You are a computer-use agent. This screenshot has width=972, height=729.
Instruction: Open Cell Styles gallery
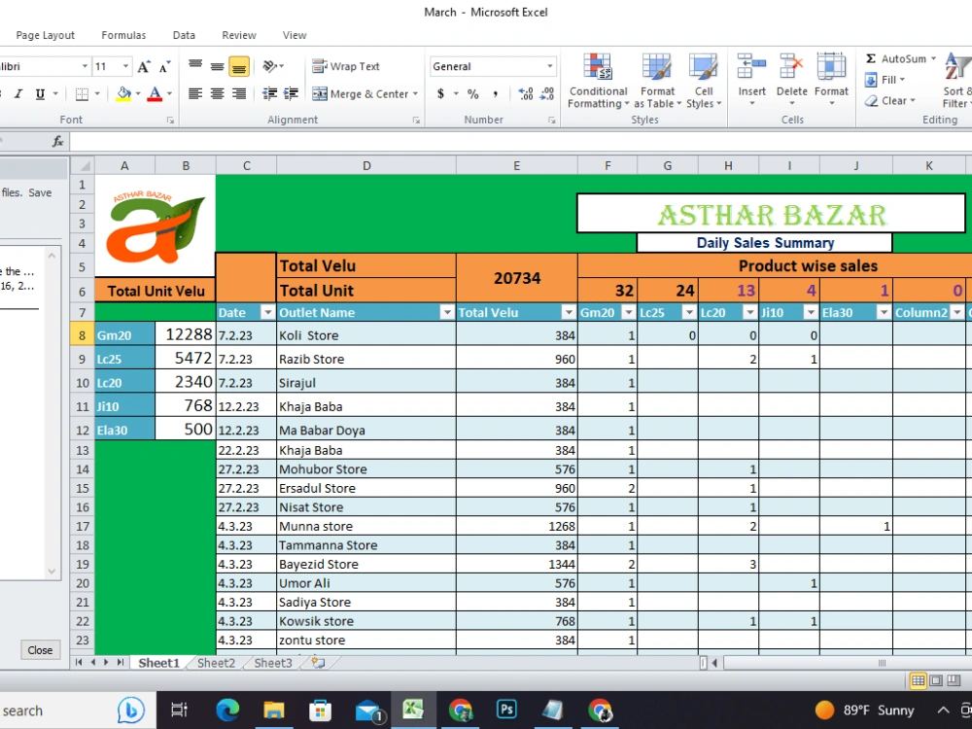(704, 82)
